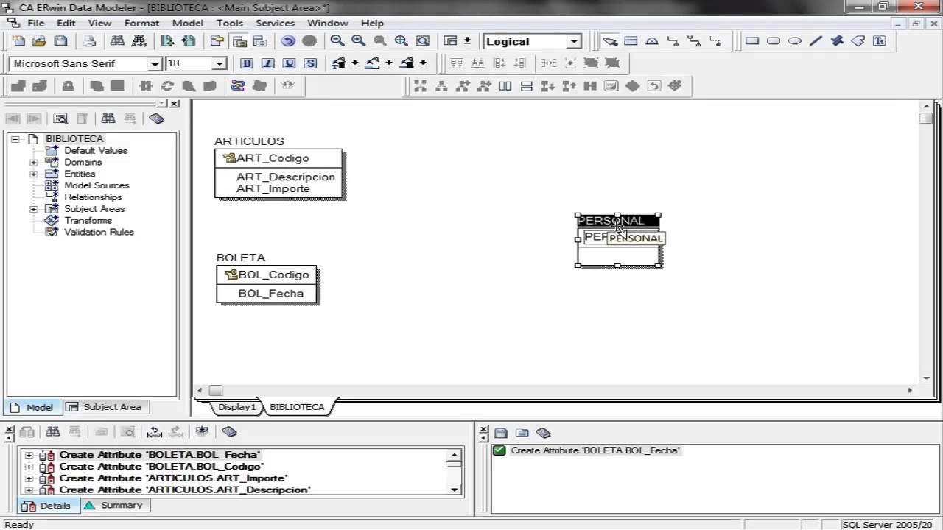943x530 pixels.
Task: Select the Ellipse drawing tool
Action: pos(794,41)
